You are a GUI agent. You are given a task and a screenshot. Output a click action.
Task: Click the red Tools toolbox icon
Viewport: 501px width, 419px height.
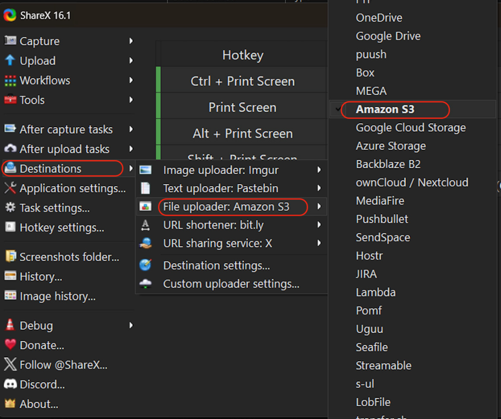click(10, 100)
